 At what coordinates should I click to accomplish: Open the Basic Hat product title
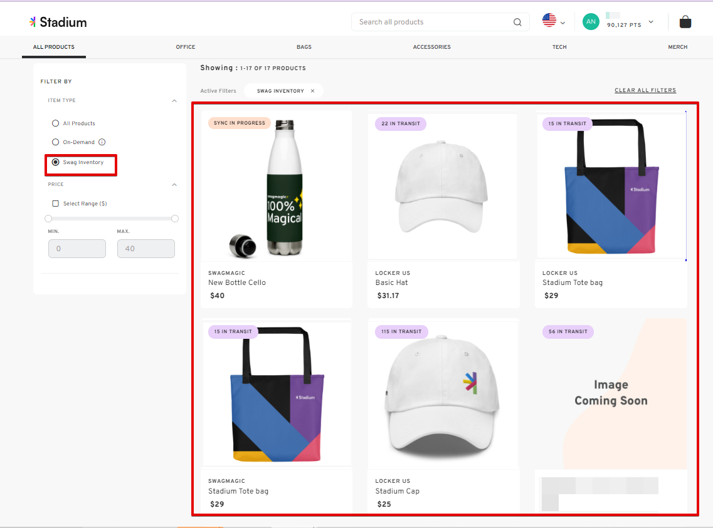391,282
